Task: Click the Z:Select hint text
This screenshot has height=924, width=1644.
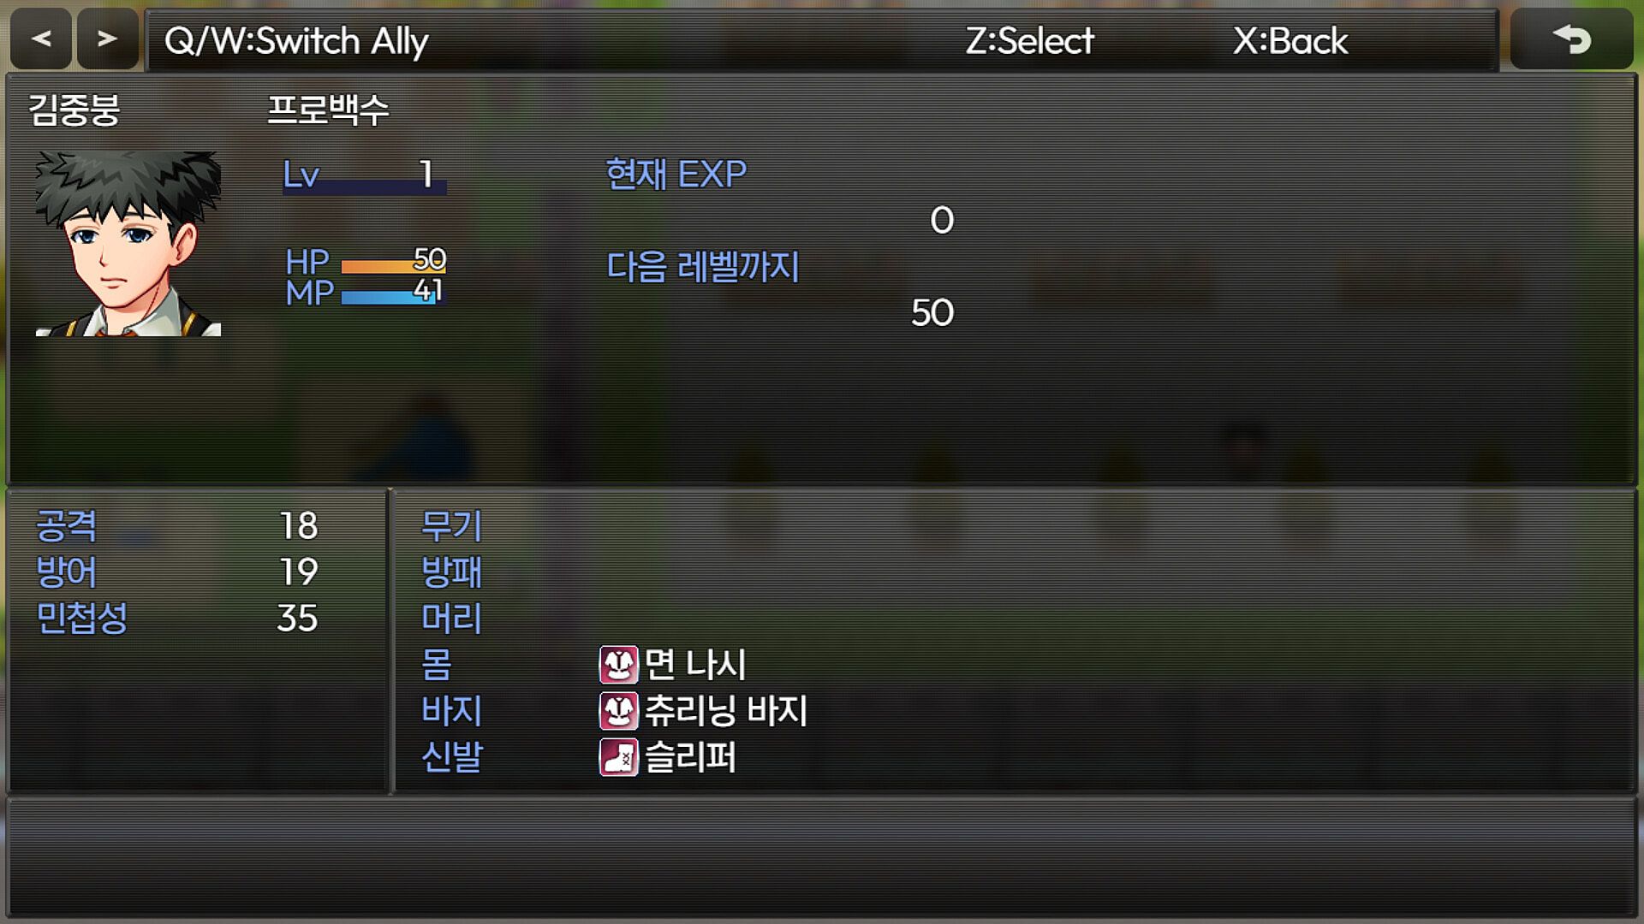Action: tap(1030, 40)
